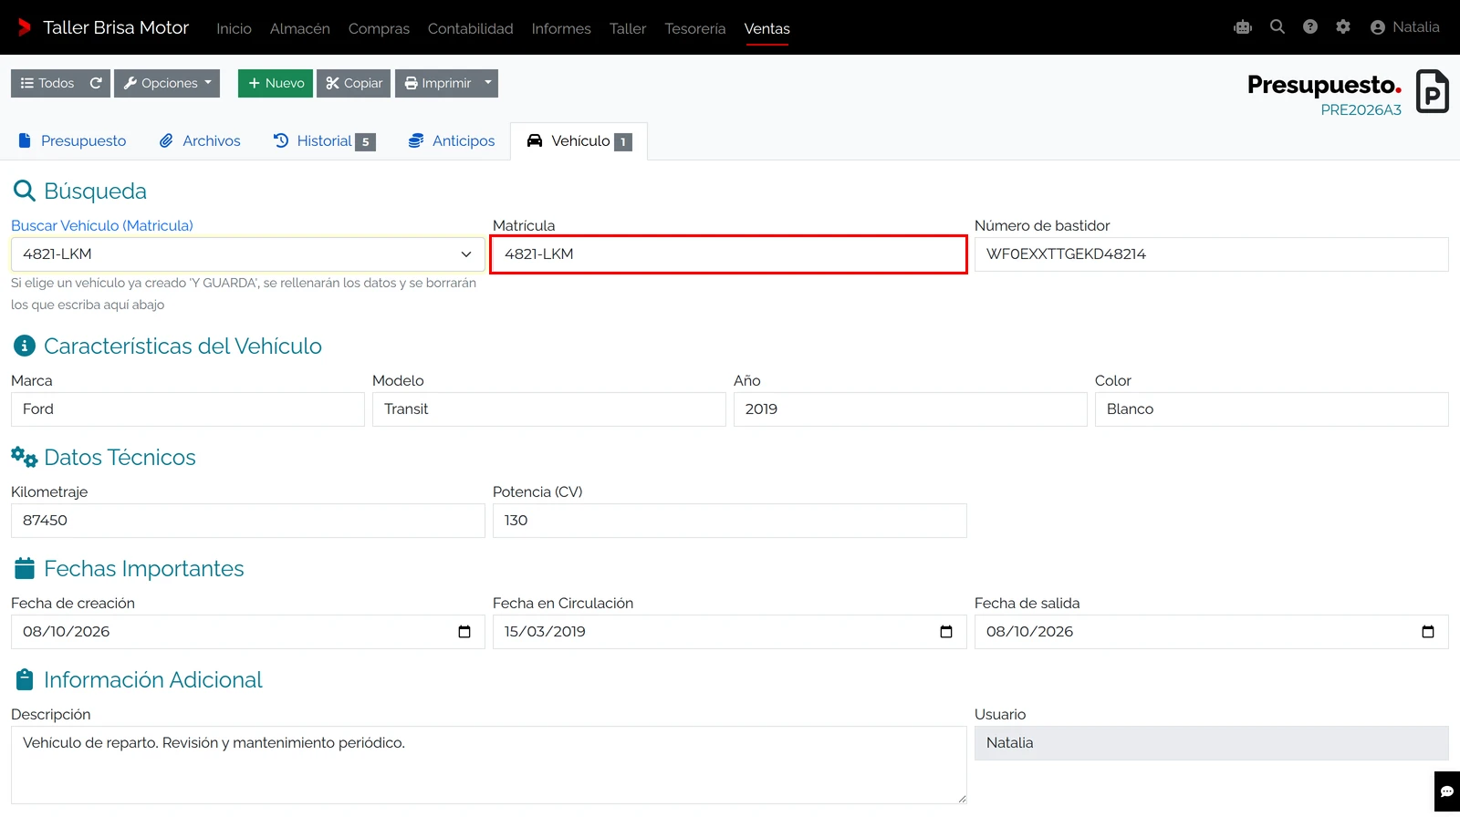
Task: Click into the Marca field
Action: click(188, 409)
